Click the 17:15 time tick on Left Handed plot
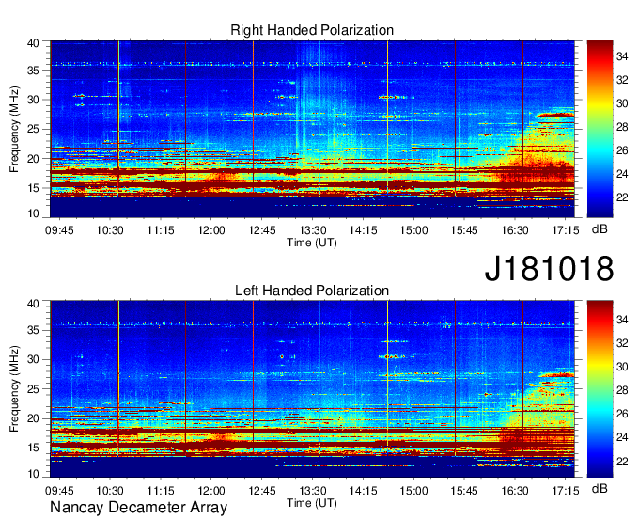 566,490
